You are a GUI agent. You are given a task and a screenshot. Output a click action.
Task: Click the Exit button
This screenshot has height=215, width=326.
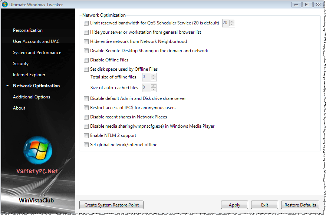pyautogui.click(x=264, y=205)
